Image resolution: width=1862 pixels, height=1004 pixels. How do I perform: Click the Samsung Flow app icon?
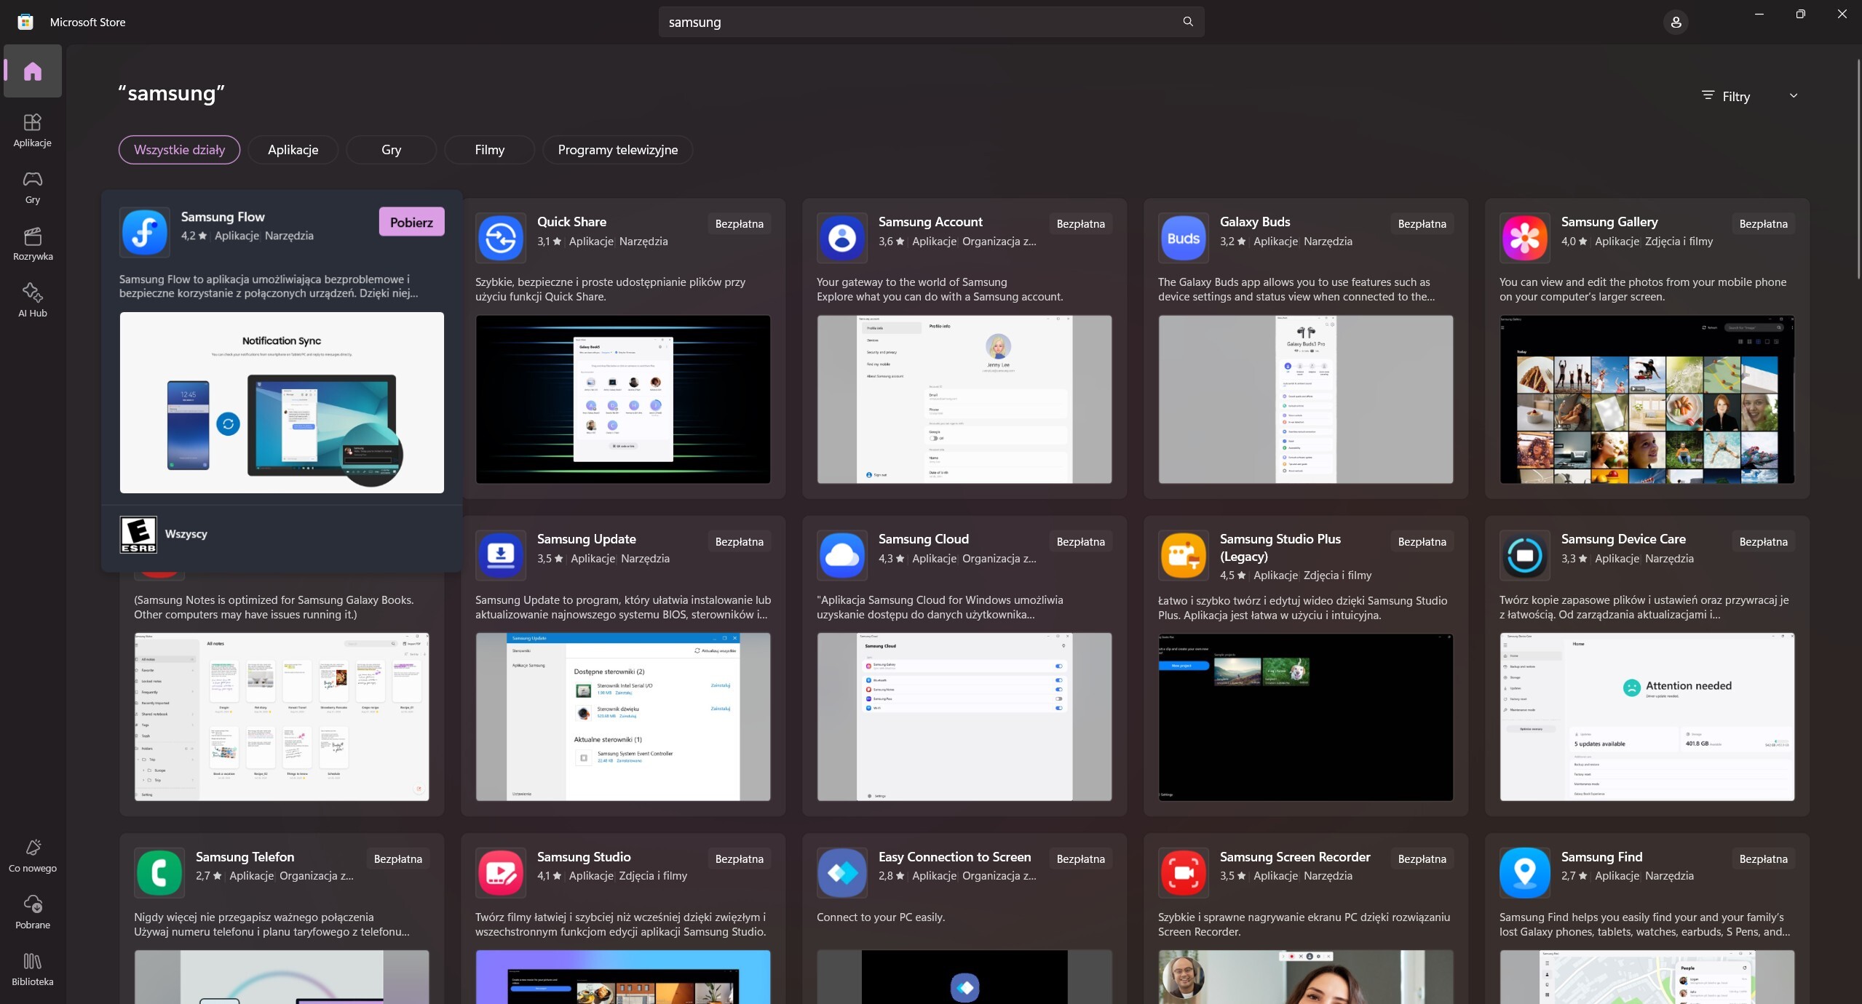tap(145, 232)
